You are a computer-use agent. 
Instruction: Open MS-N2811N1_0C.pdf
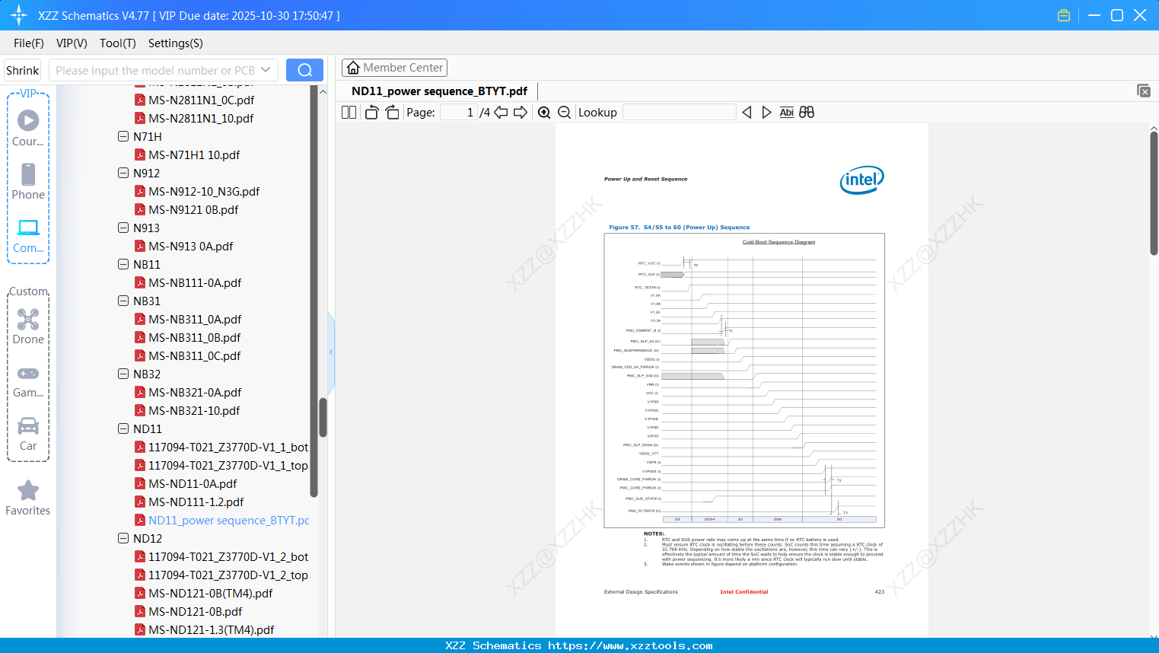[x=201, y=100]
